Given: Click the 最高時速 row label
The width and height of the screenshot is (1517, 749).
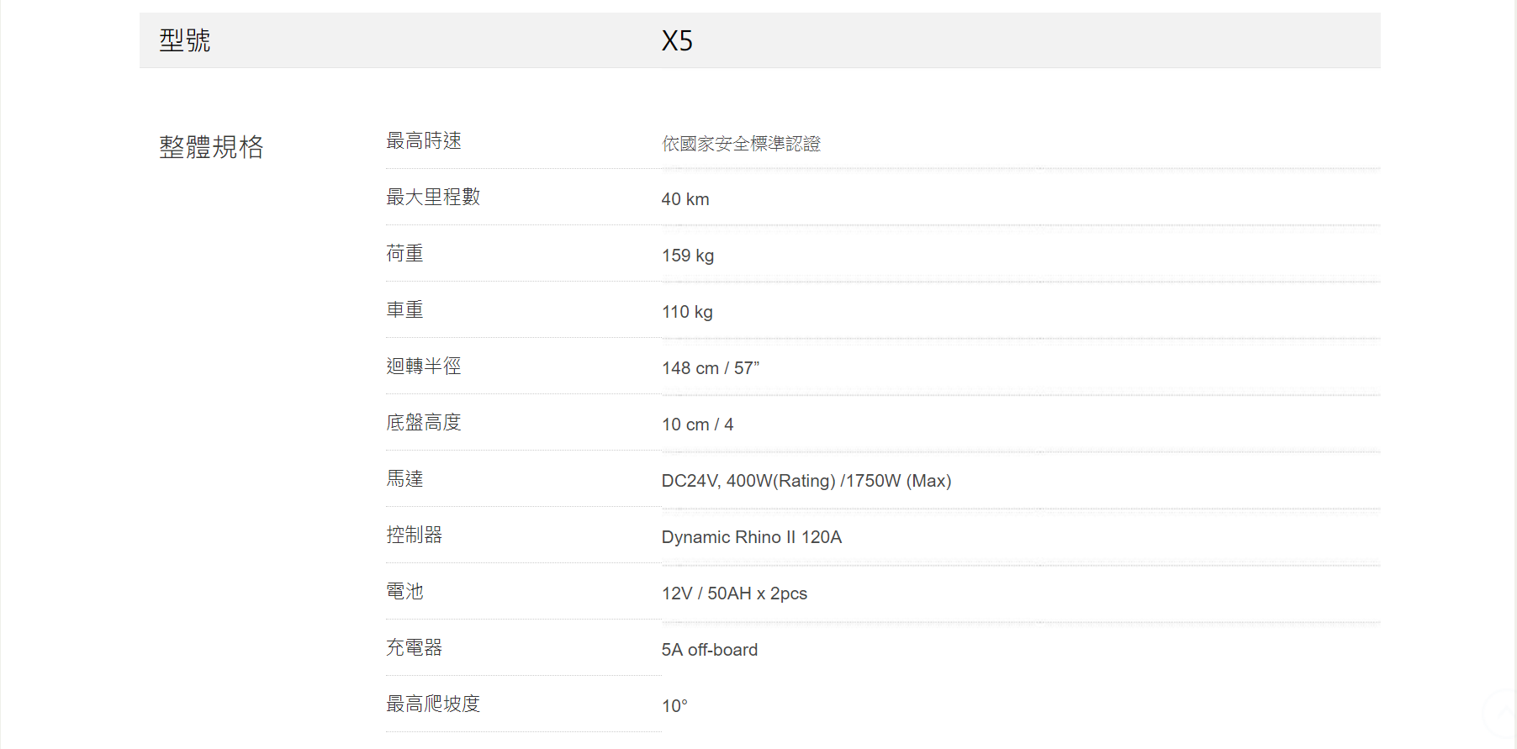Looking at the screenshot, I should point(424,141).
